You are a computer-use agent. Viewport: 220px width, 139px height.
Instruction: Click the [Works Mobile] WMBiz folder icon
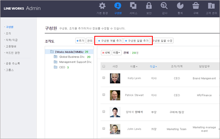52,52
